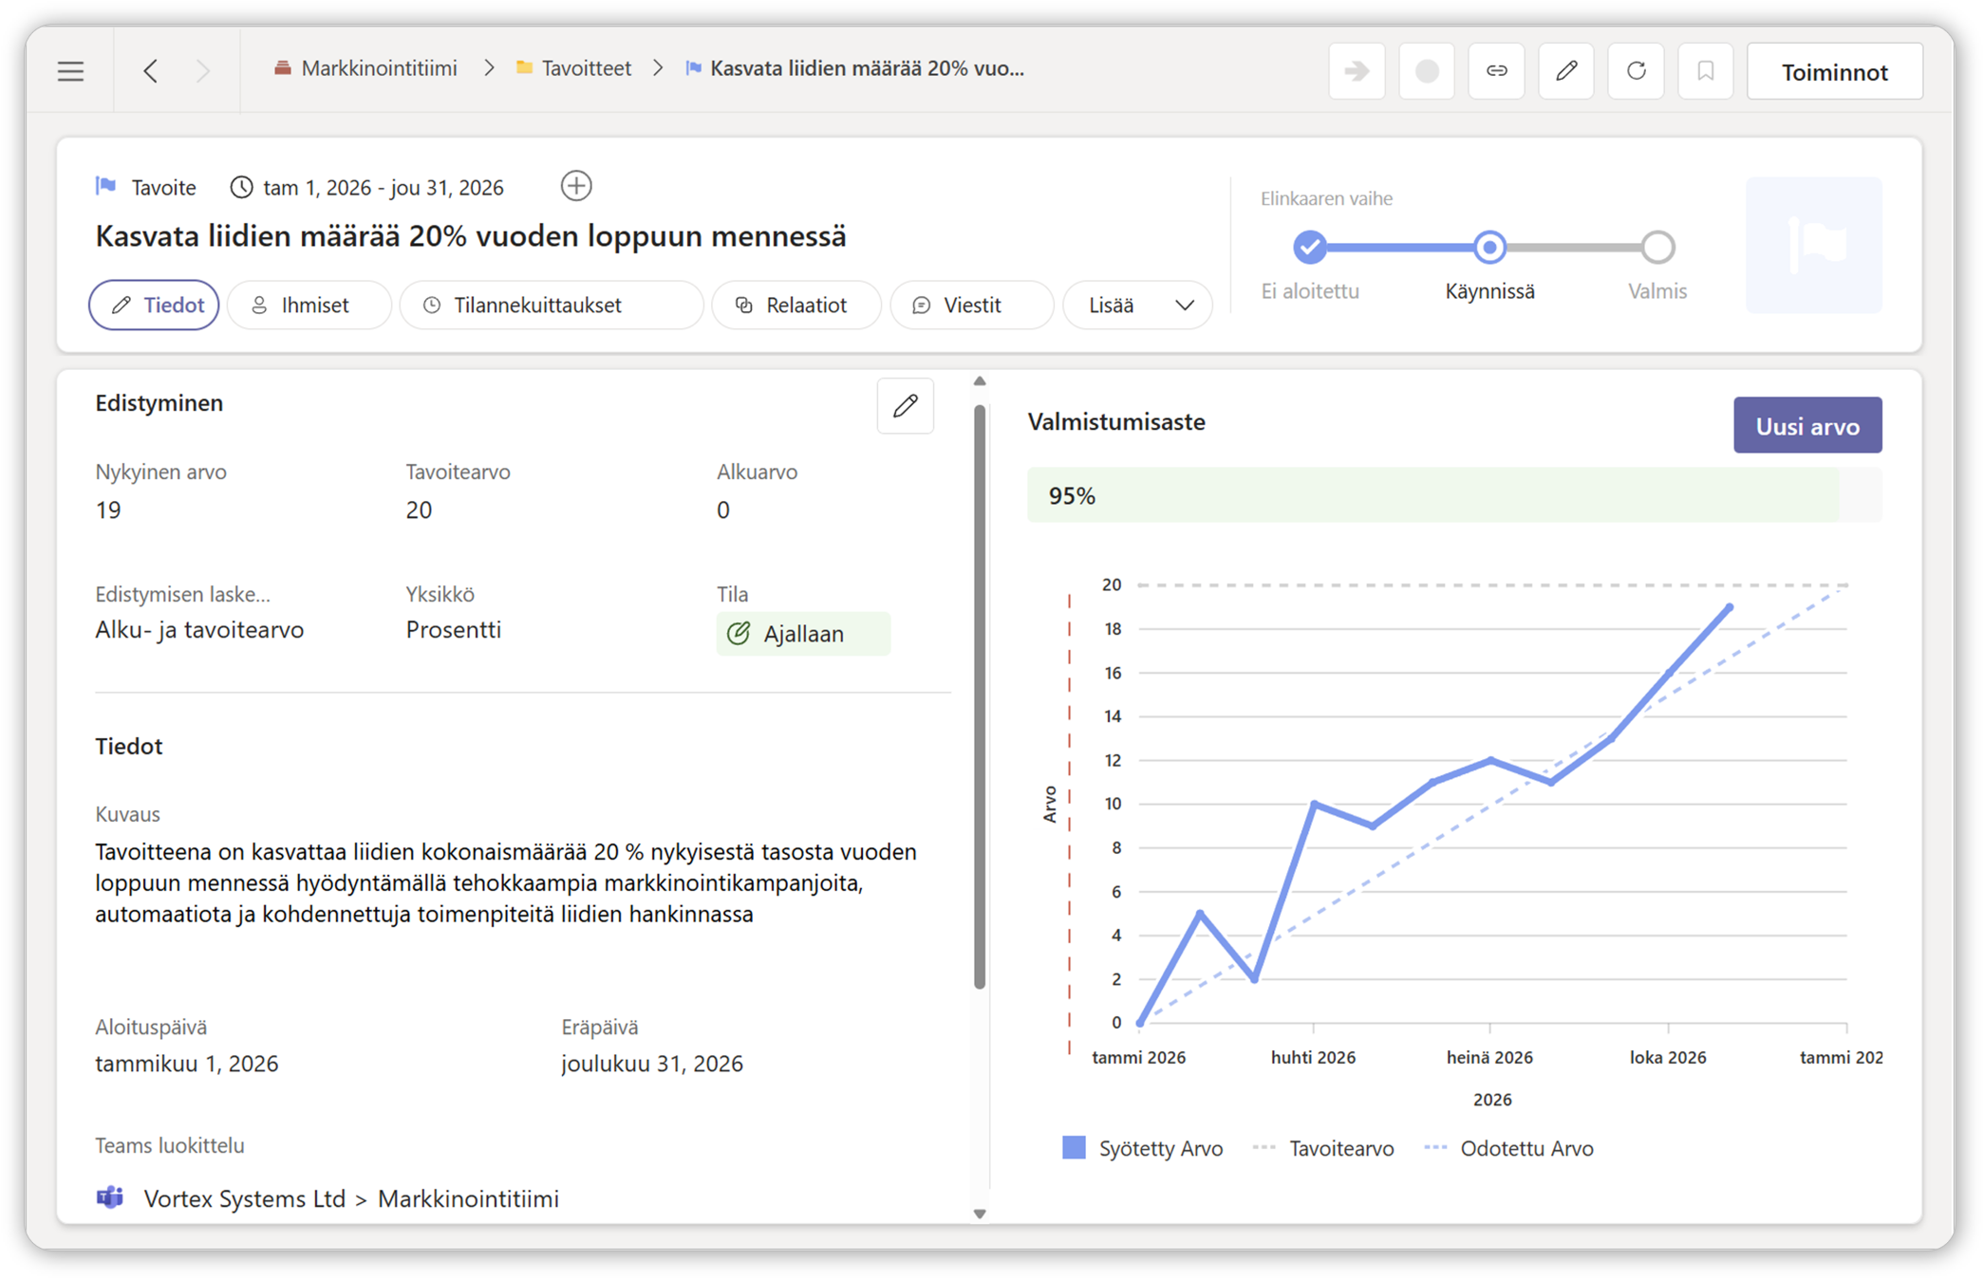1984x1279 pixels.
Task: Refresh the page with the reload icon
Action: coord(1636,71)
